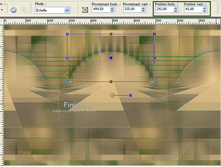The height and width of the screenshot is (167, 221).
Task: Click the top-middle selection edge handle
Action: pyautogui.click(x=111, y=34)
